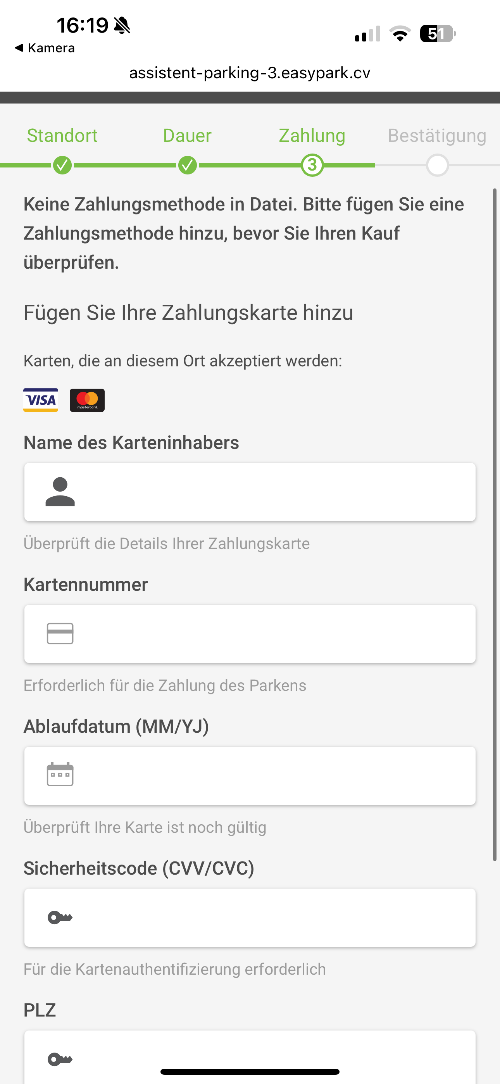The image size is (500, 1084).
Task: Focus the Name des Karteninhabers field
Action: tap(269, 492)
